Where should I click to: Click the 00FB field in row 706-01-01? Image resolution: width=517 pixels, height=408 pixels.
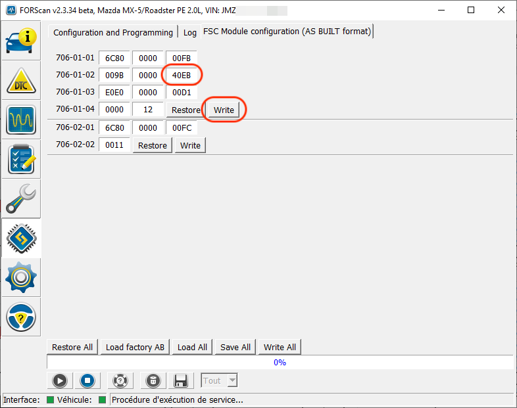click(x=182, y=58)
